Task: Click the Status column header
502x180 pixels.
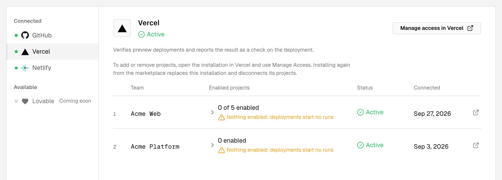Action: pos(365,88)
